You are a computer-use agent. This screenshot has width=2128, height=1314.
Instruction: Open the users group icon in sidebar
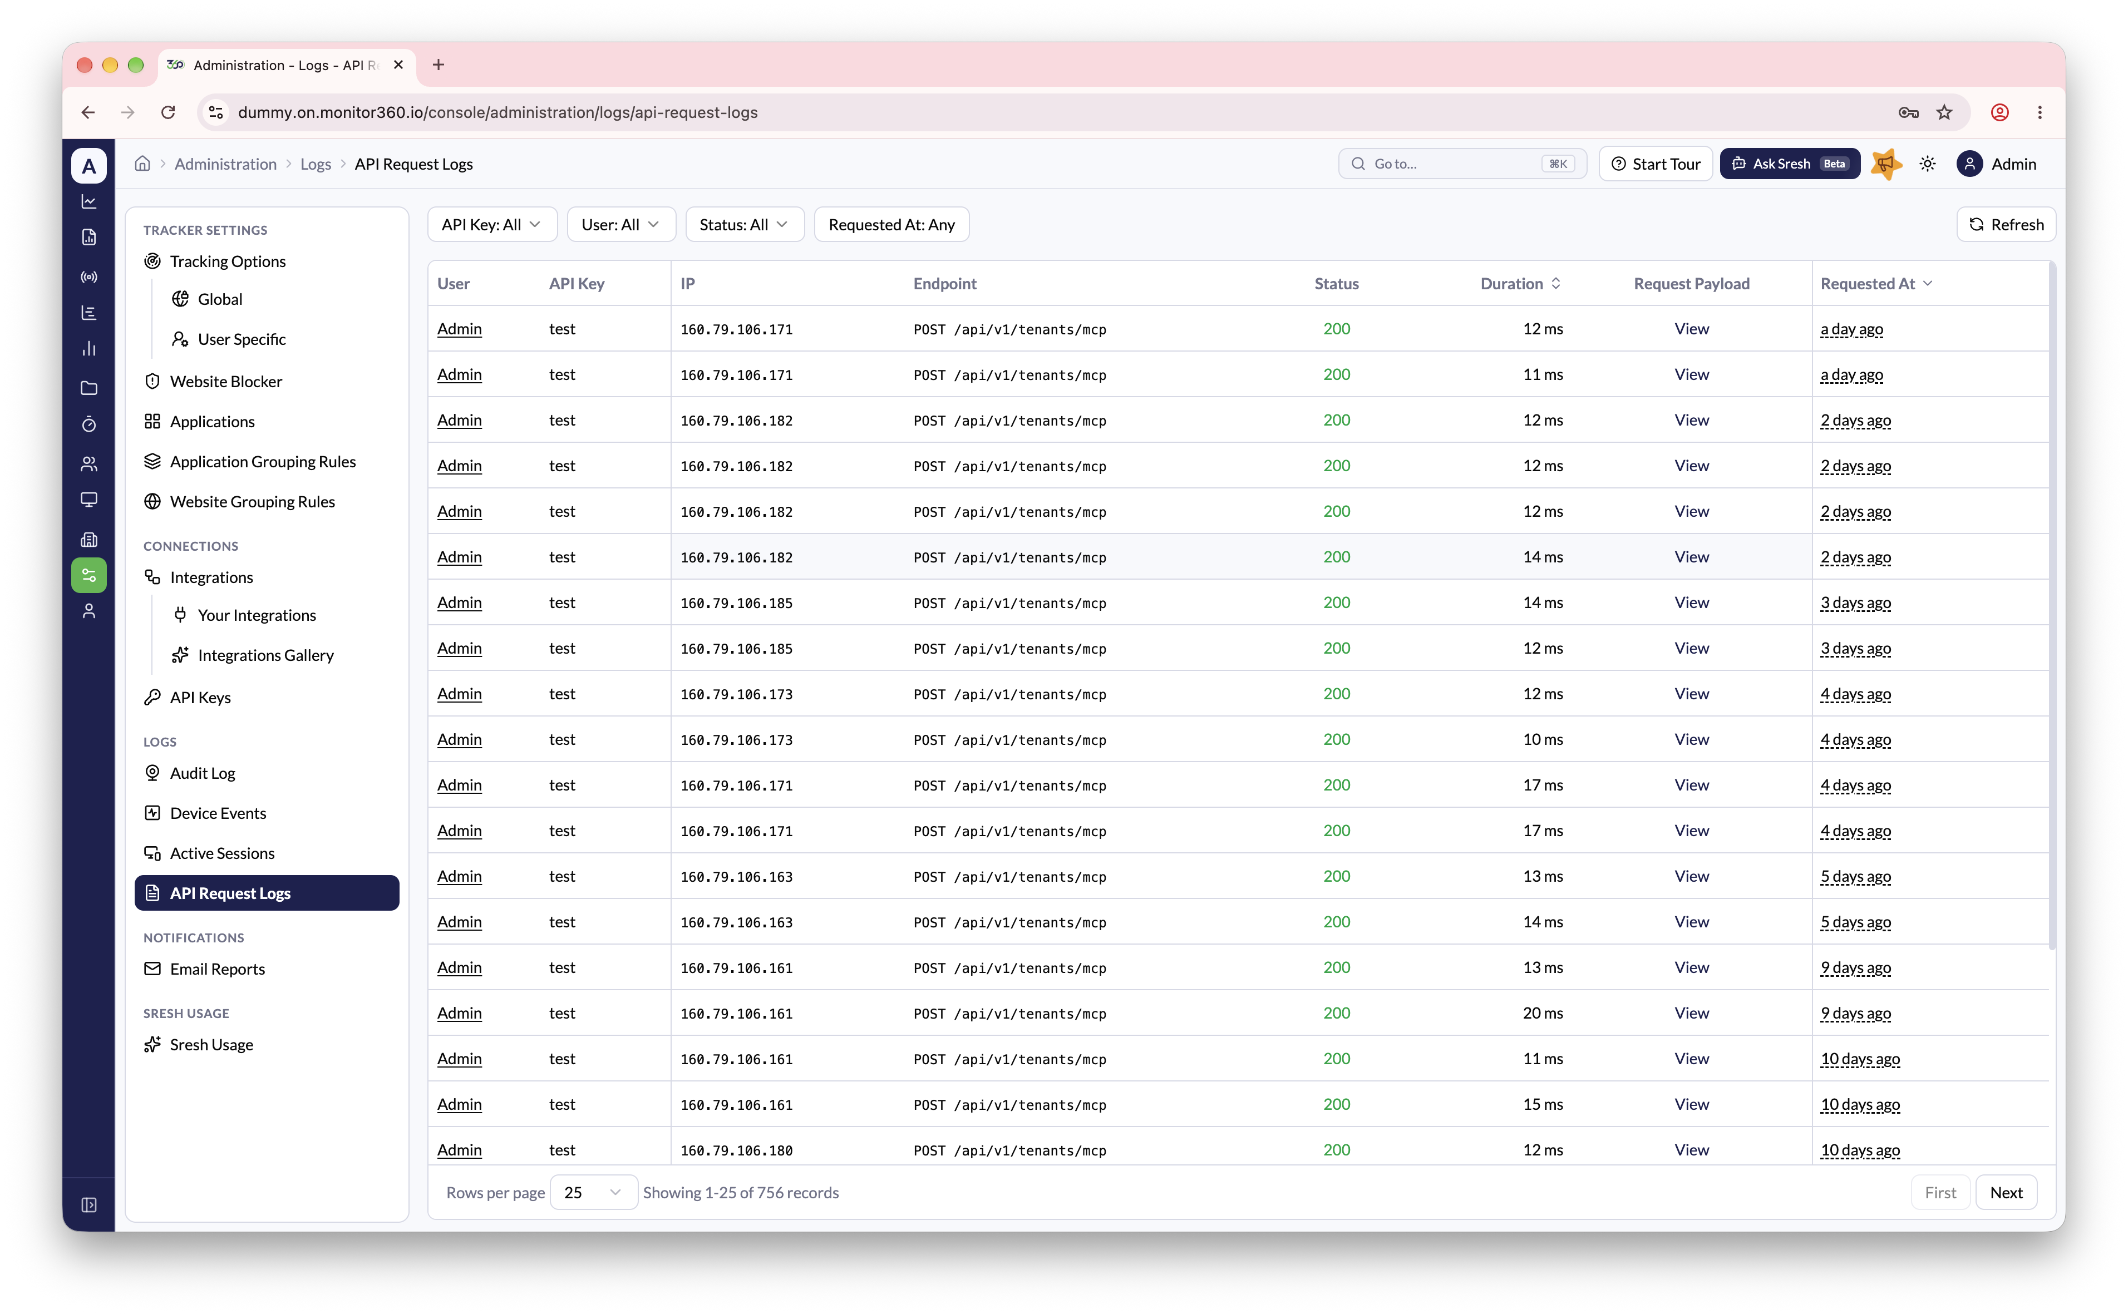click(x=88, y=464)
